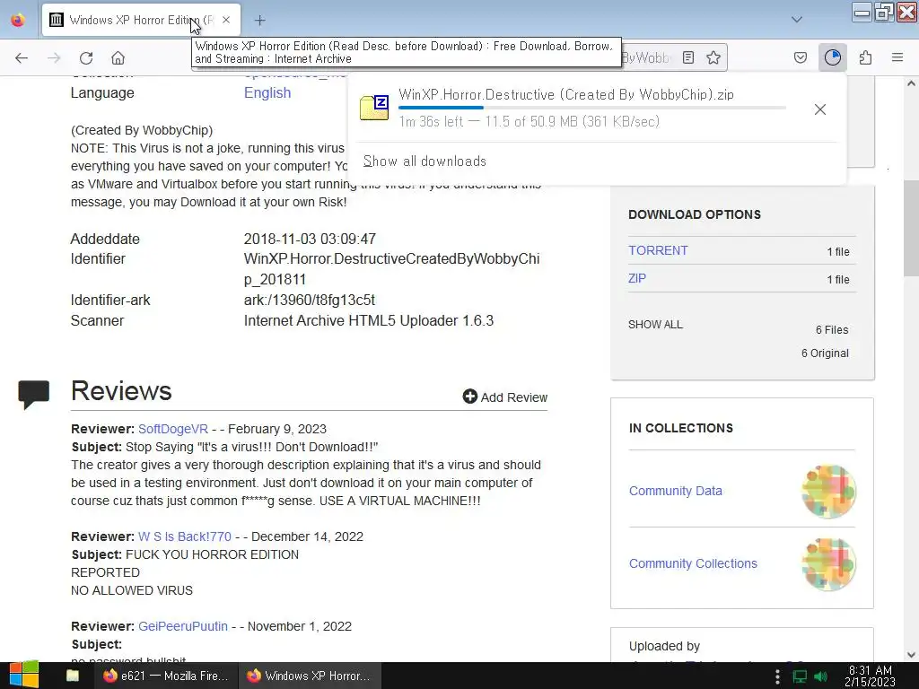This screenshot has height=689, width=919.
Task: Click the zip file icon in downloads
Action: 374,108
